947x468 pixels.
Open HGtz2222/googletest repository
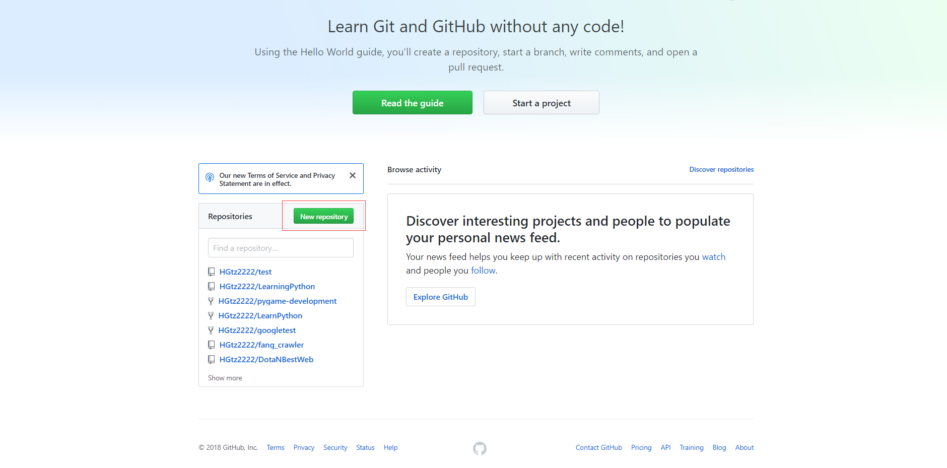click(257, 330)
